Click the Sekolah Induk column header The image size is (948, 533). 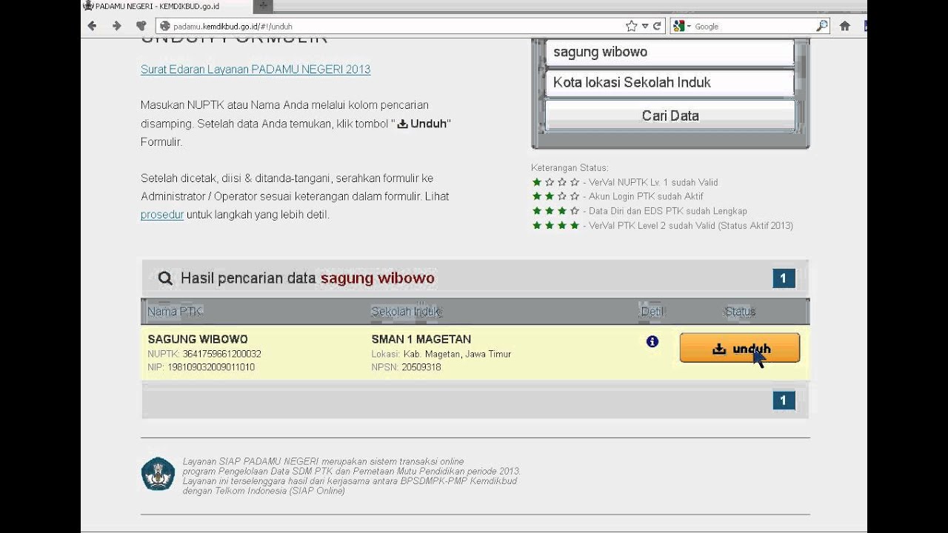pyautogui.click(x=407, y=312)
